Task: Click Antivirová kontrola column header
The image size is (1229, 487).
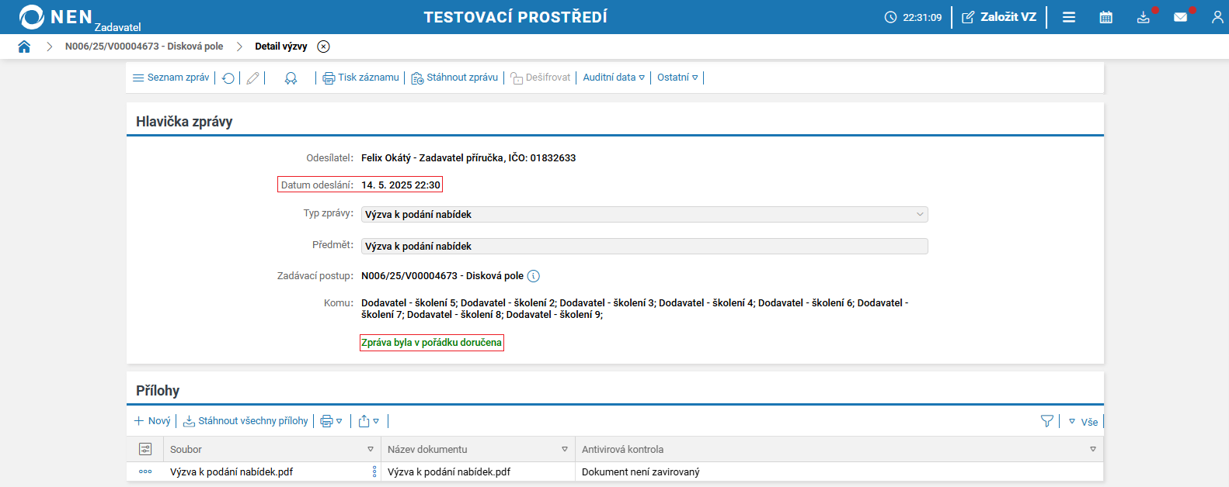Action: (839, 450)
